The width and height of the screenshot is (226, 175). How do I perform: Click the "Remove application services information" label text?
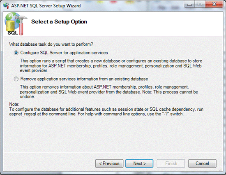click(84, 79)
